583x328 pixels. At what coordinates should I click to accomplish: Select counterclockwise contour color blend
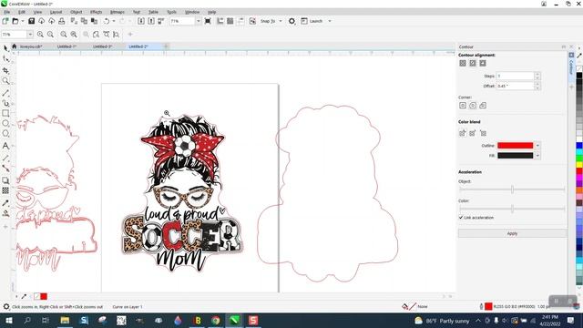[483, 133]
